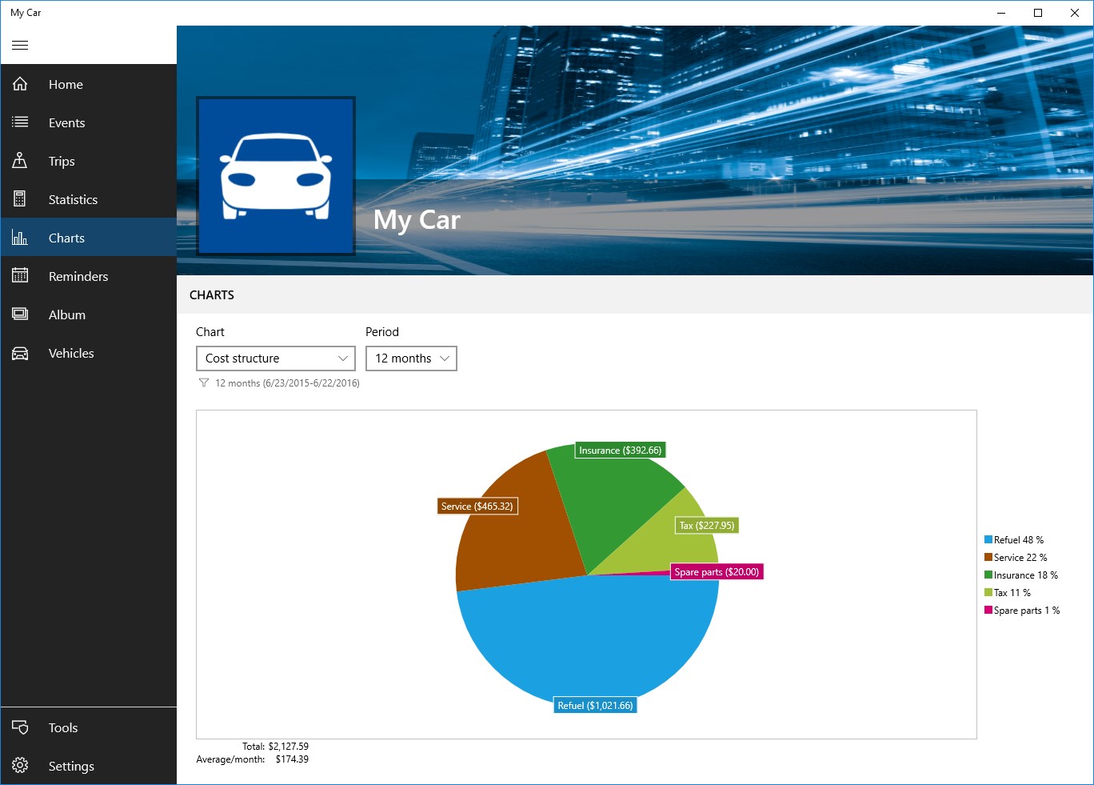
Task: Open Vehicles using the car icon
Action: 20,352
